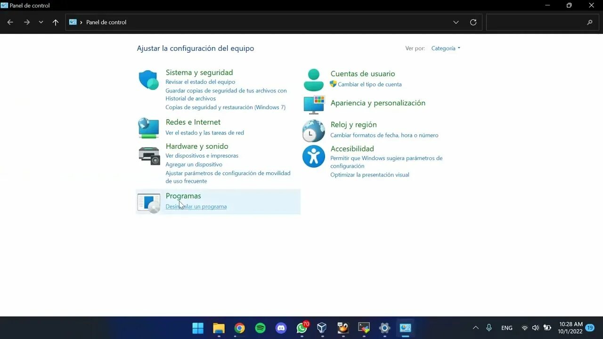The image size is (603, 339).
Task: Open the Hardware y sonido printer icon
Action: pyautogui.click(x=149, y=155)
